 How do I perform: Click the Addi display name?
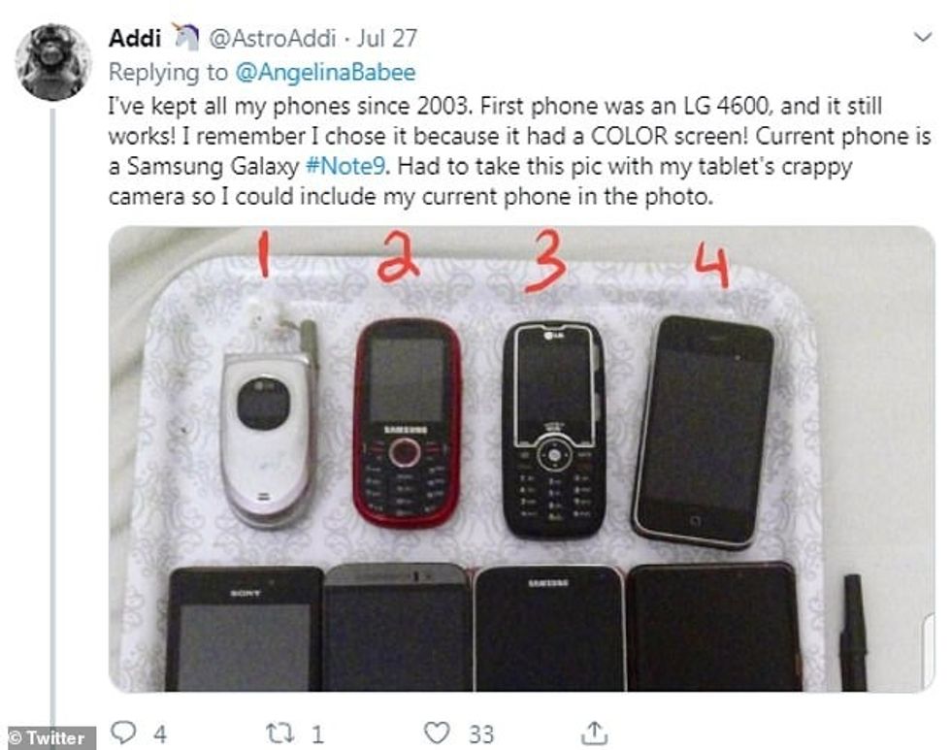click(x=135, y=38)
